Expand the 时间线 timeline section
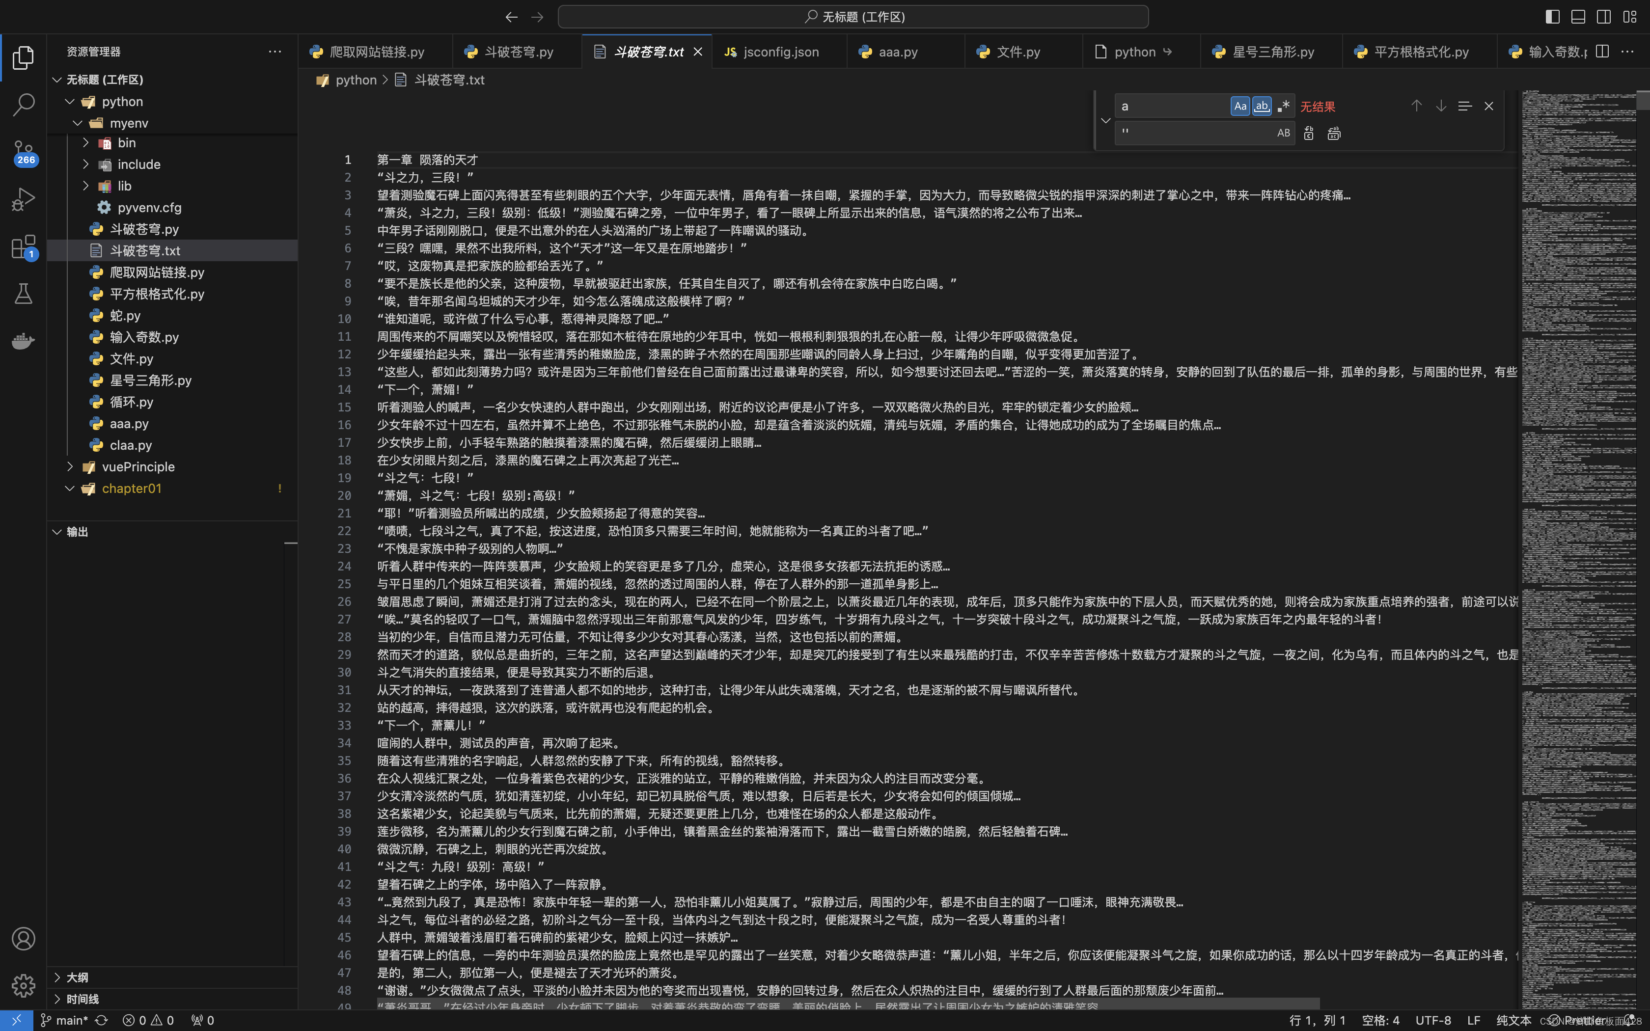This screenshot has width=1650, height=1031. click(57, 1000)
